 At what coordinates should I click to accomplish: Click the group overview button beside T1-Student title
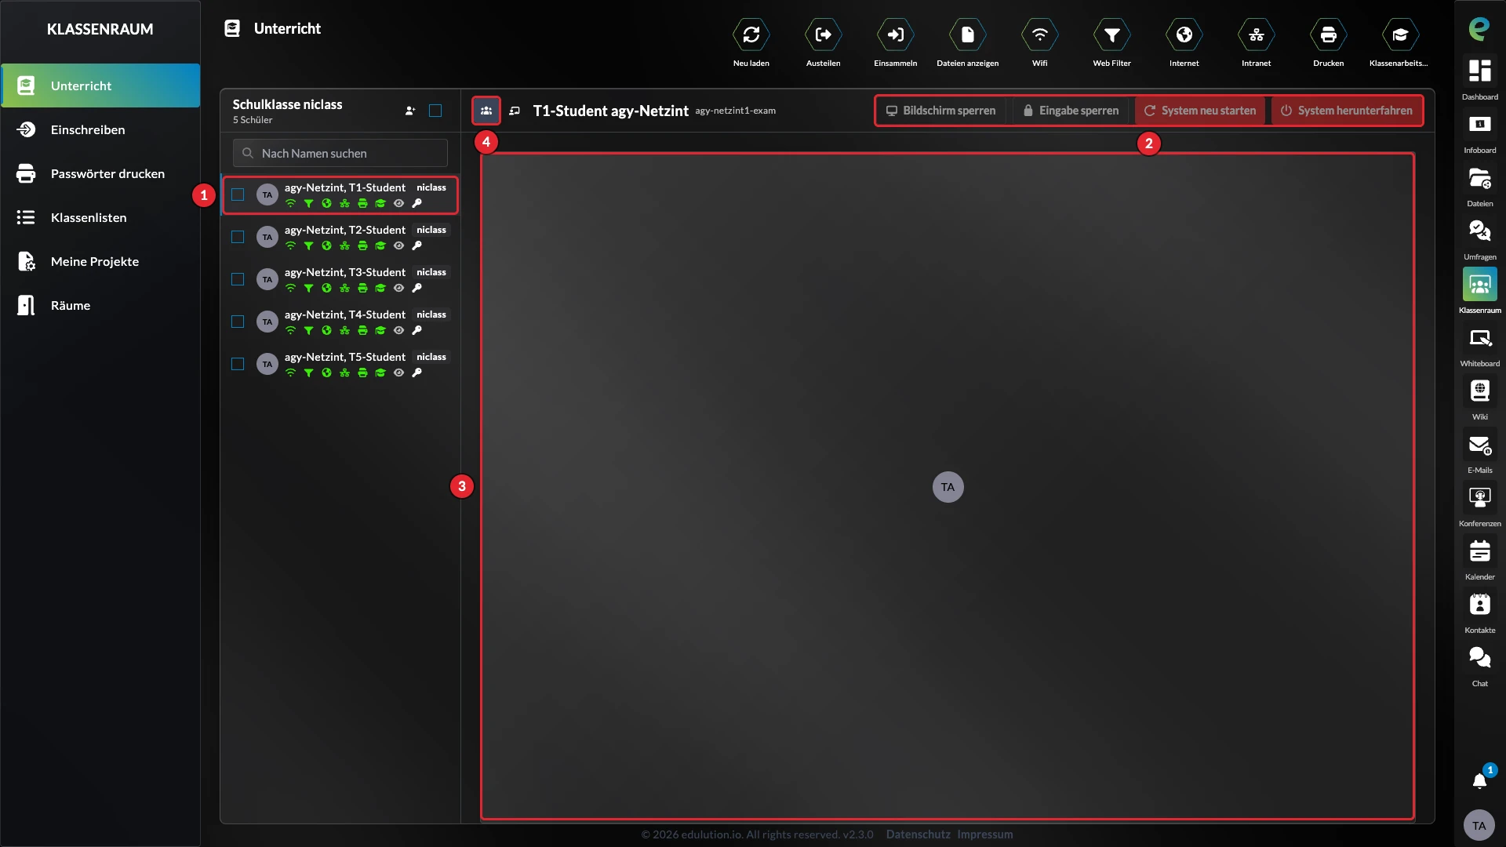(x=486, y=111)
